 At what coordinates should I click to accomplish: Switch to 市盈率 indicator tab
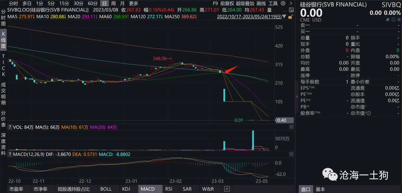16,189
